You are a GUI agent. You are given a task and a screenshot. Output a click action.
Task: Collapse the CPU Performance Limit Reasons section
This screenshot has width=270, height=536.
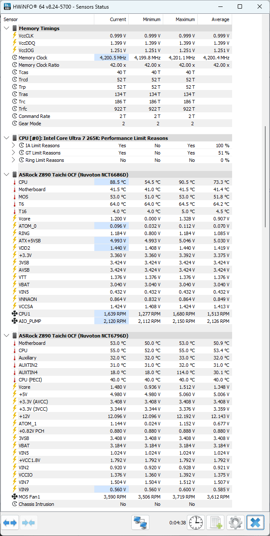point(6,138)
